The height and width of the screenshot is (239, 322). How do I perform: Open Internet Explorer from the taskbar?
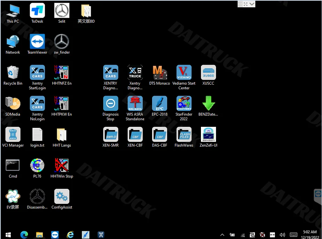[70, 234]
